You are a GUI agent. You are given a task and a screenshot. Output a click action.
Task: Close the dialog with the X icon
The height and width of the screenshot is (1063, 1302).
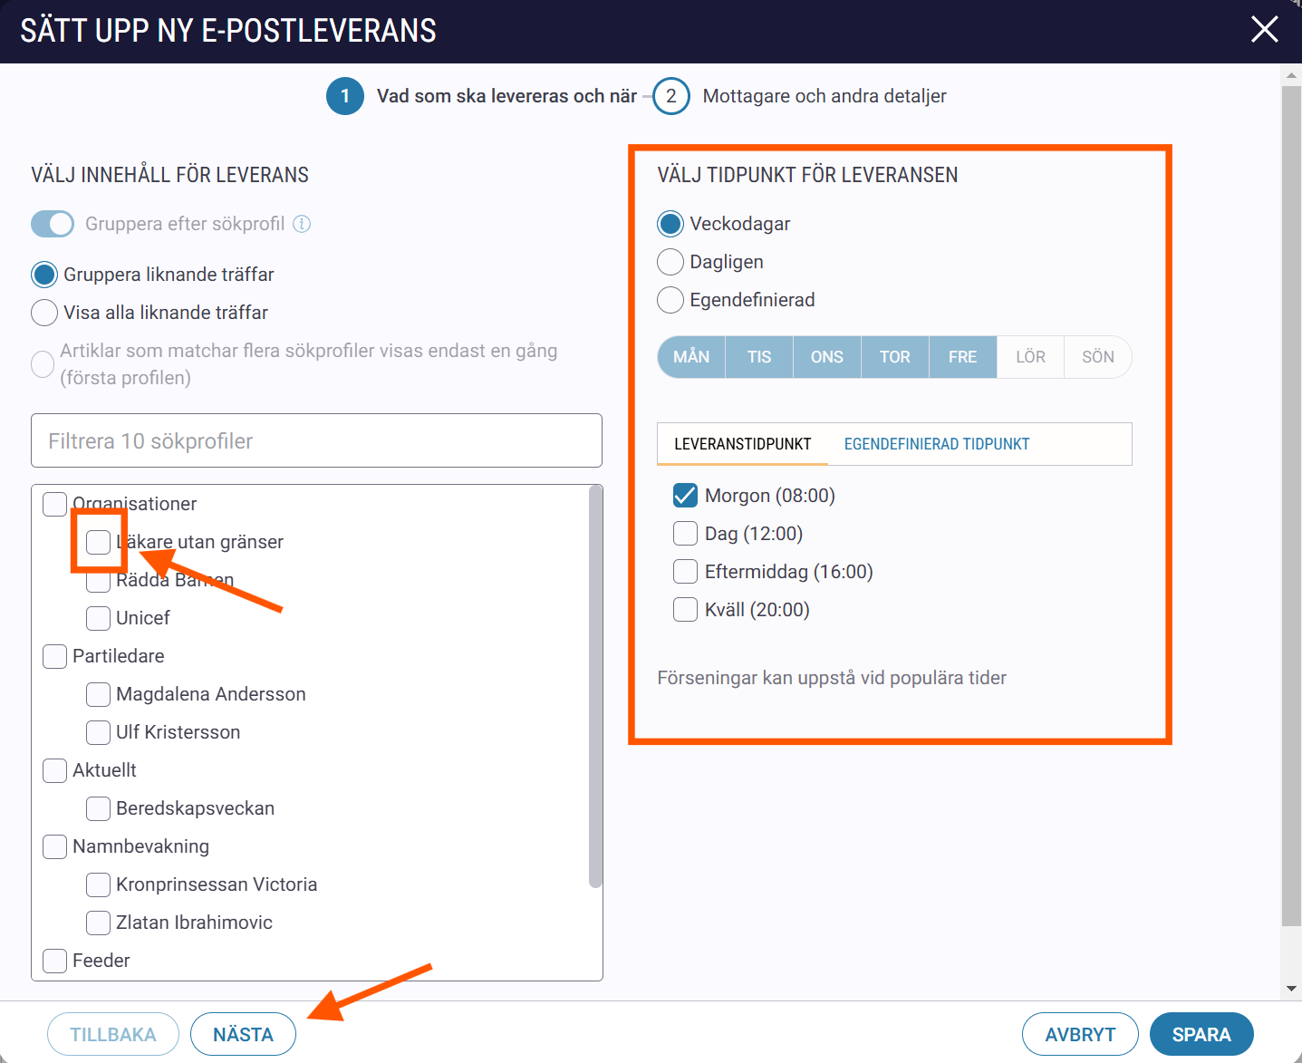[x=1265, y=29]
